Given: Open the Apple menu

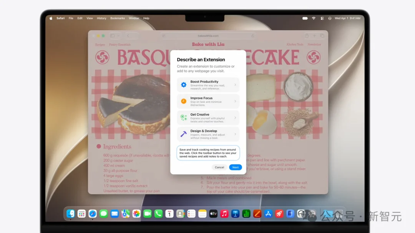Looking at the screenshot, I should click(51, 18).
